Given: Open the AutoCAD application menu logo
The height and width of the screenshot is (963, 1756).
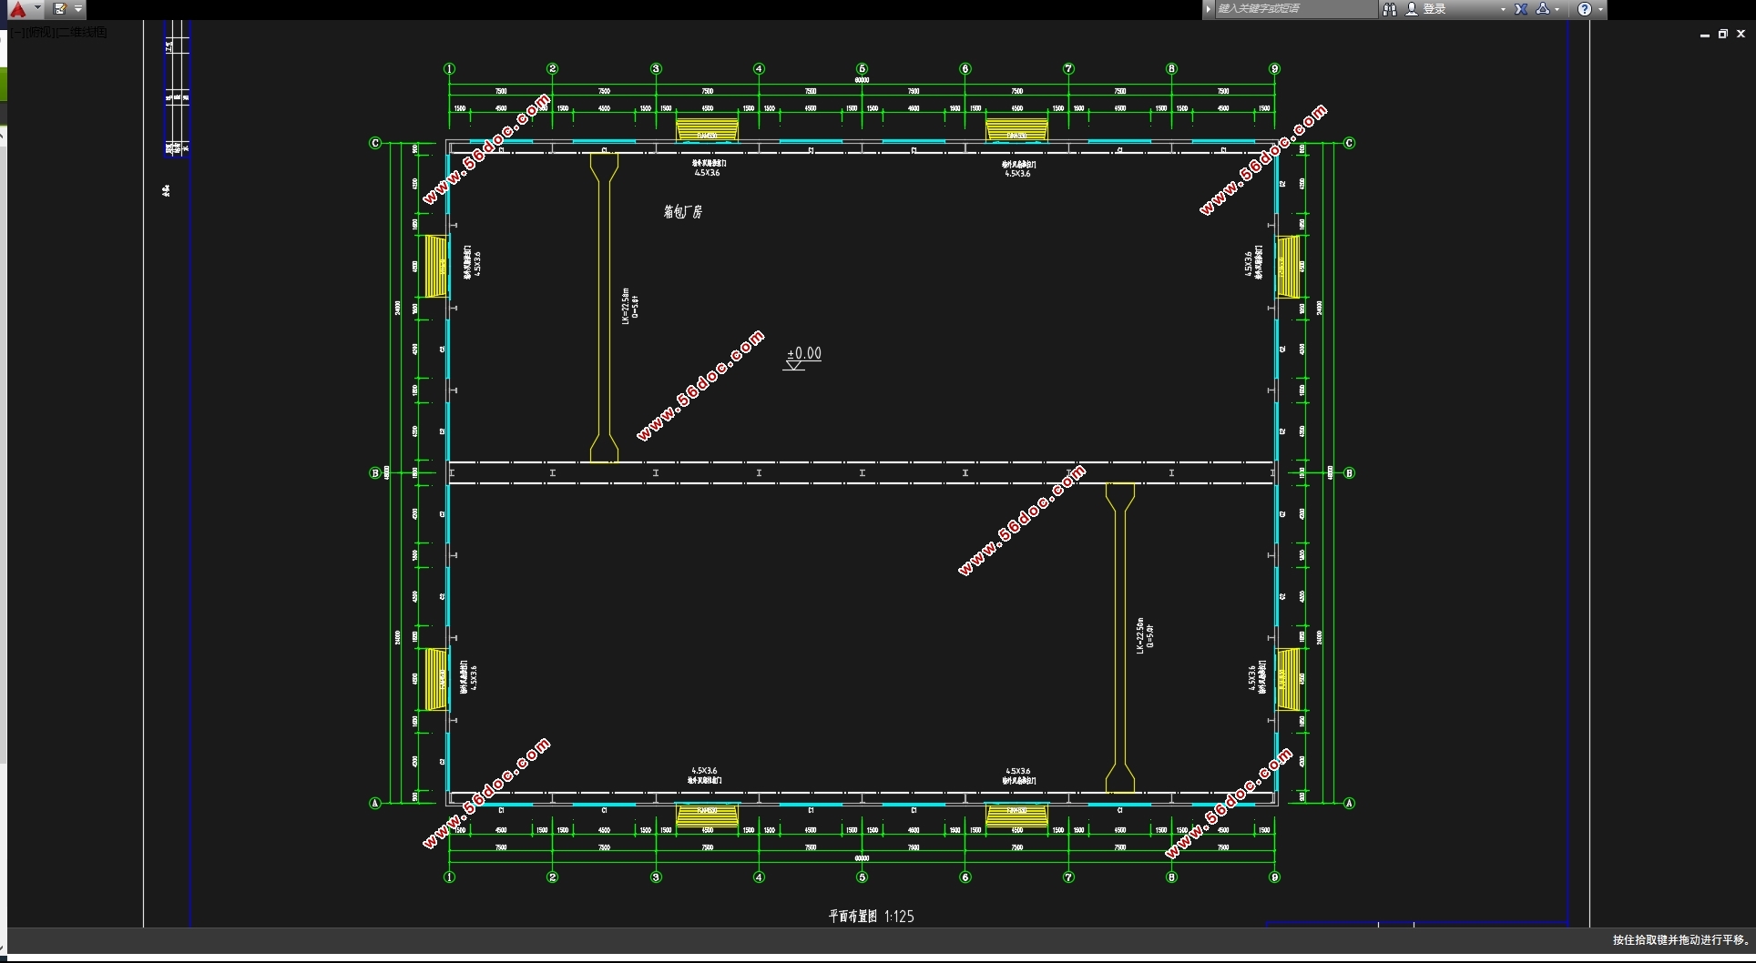Looking at the screenshot, I should tap(17, 9).
